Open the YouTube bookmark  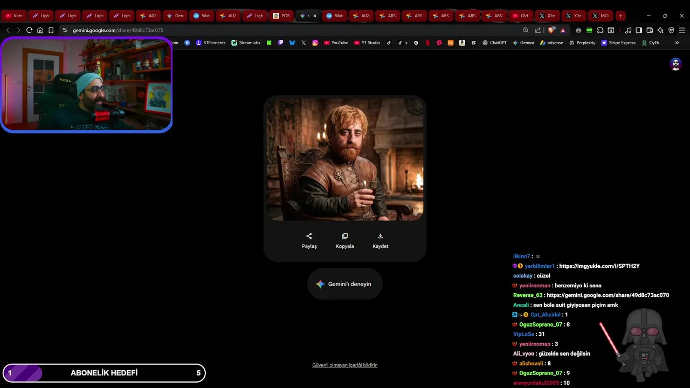(x=336, y=43)
